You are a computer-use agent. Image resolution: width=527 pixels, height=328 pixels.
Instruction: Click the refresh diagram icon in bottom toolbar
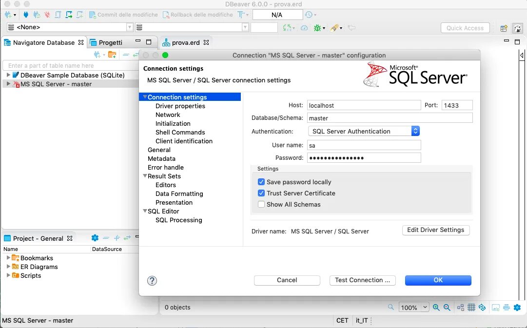click(x=482, y=307)
